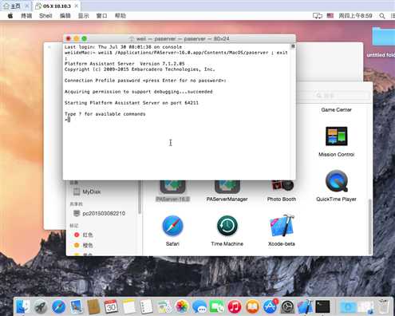This screenshot has height=316, width=395.
Task: Open the 帮助 (Help) menu
Action: point(120,16)
